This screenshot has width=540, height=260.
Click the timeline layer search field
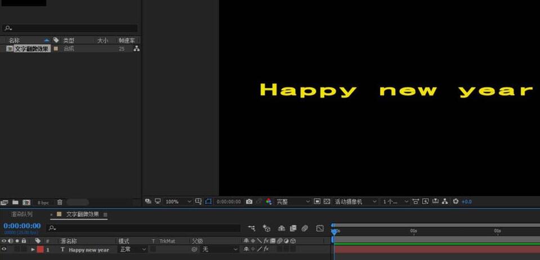tap(143, 228)
